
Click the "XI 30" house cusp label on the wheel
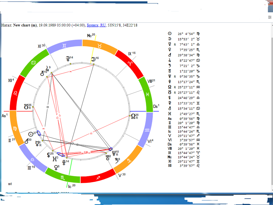pos(41,46)
